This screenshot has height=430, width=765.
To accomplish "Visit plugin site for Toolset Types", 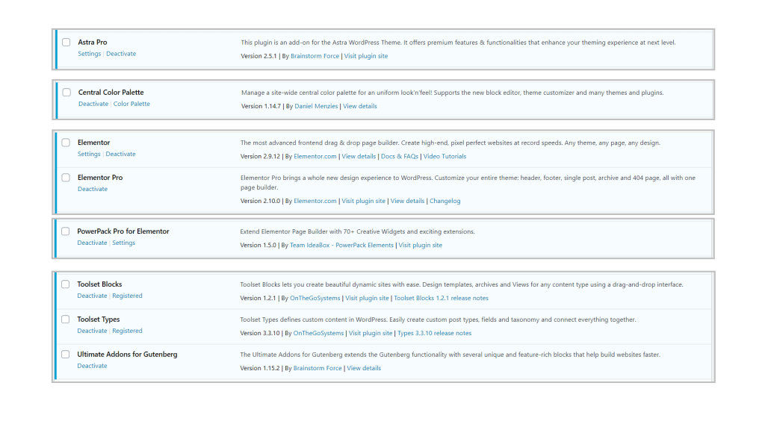I will click(371, 334).
